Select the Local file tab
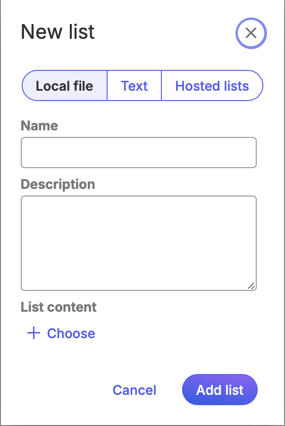Screen dimensions: 285x426 65,85
